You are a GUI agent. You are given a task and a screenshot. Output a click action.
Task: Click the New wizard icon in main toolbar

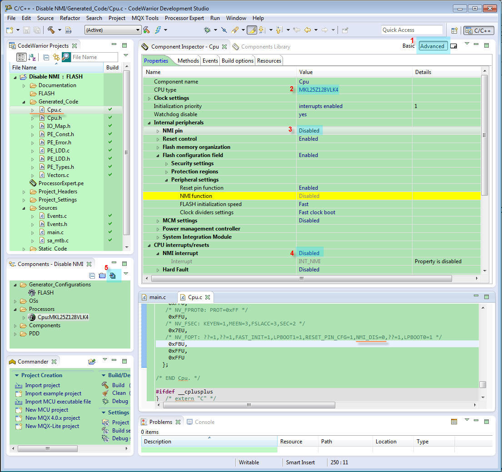pos(10,30)
